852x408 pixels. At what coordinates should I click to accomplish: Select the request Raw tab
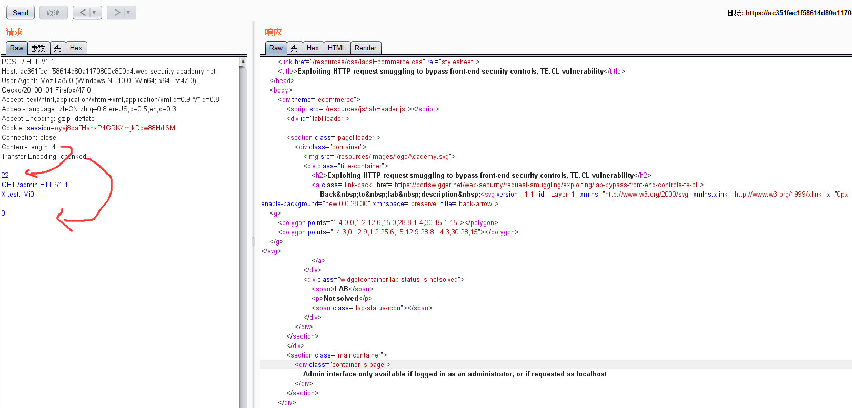click(16, 48)
